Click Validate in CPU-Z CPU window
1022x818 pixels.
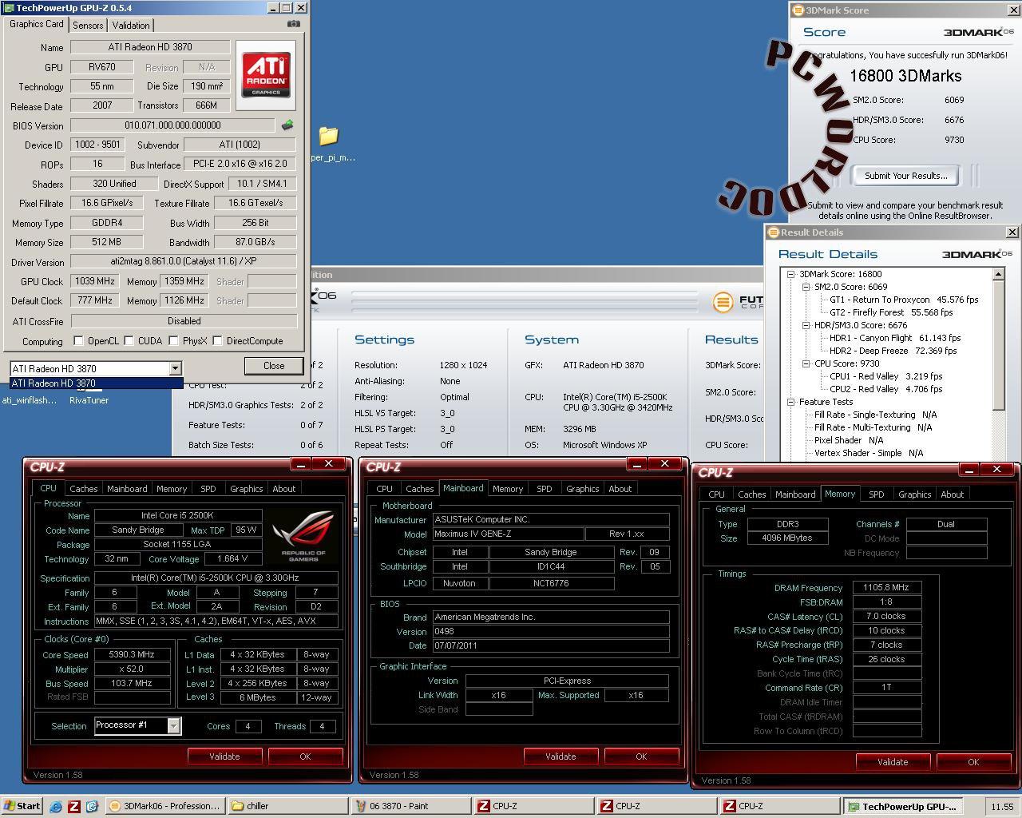pos(224,756)
